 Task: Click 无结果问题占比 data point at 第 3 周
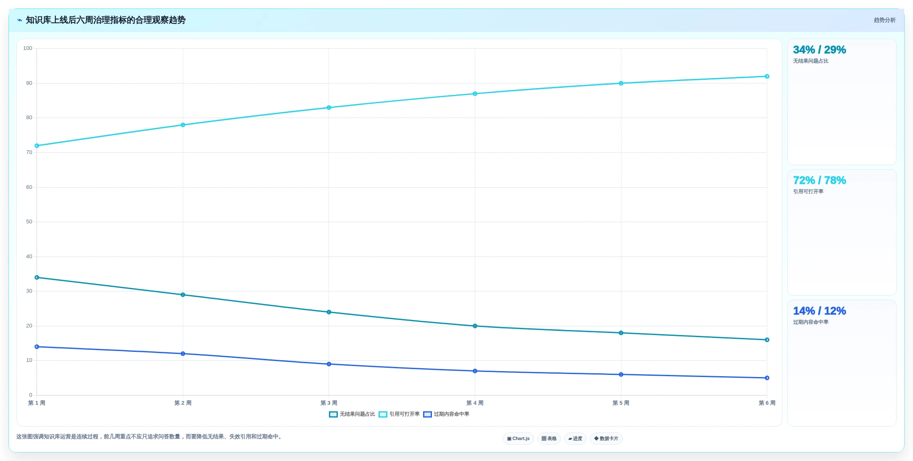(329, 312)
